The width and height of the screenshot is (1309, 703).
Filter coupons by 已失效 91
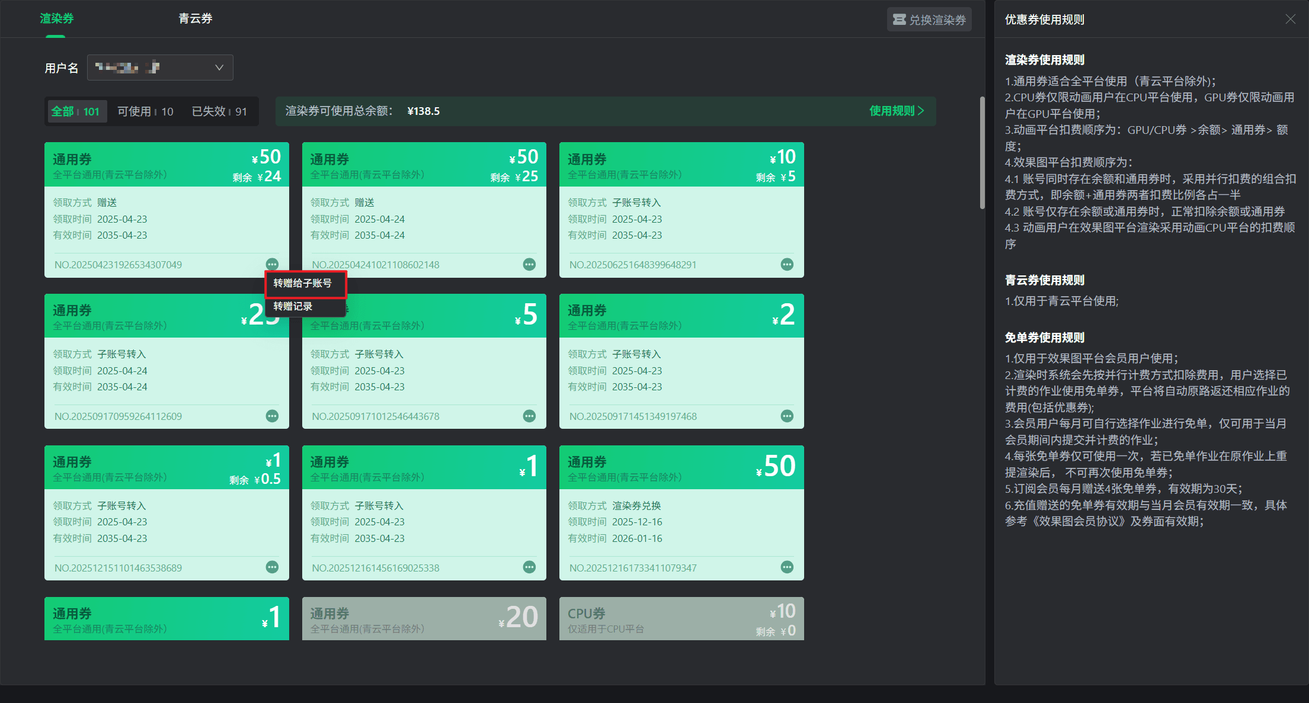click(219, 111)
